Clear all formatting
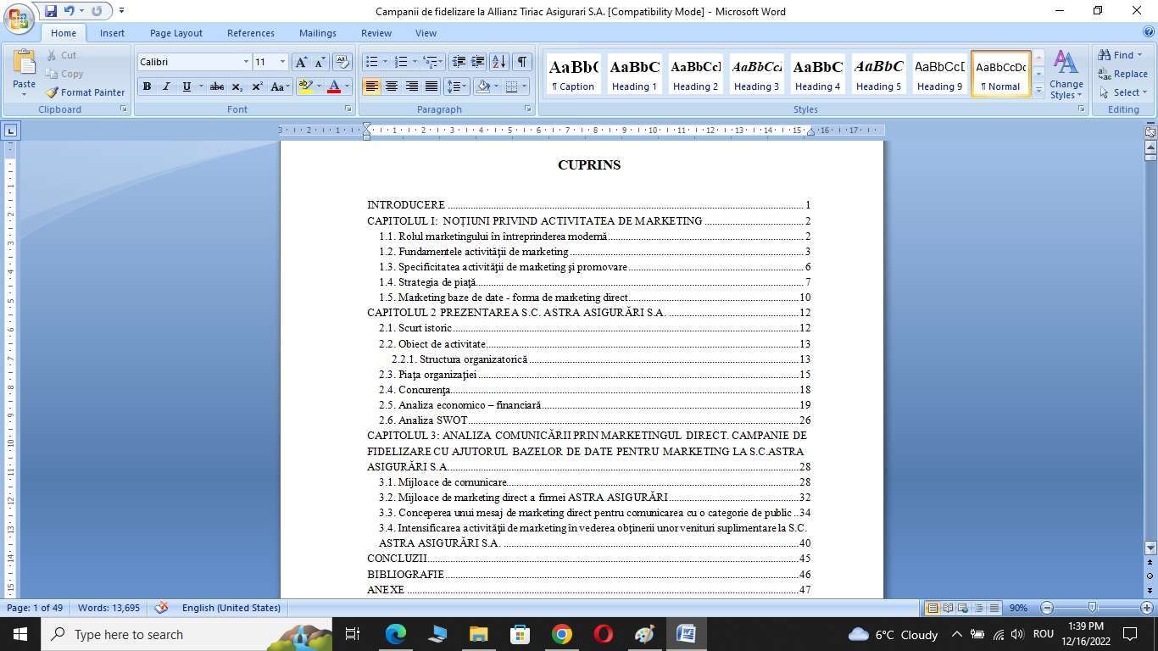1158x651 pixels. [342, 62]
